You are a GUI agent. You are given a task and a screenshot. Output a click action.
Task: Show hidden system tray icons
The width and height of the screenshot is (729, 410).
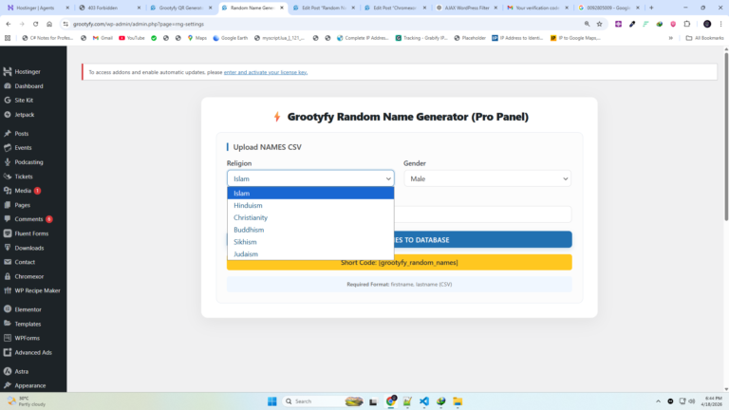point(658,401)
